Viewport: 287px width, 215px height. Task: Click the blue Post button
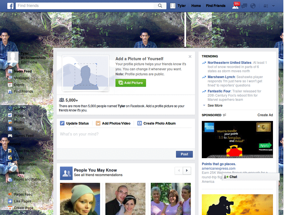[184, 154]
